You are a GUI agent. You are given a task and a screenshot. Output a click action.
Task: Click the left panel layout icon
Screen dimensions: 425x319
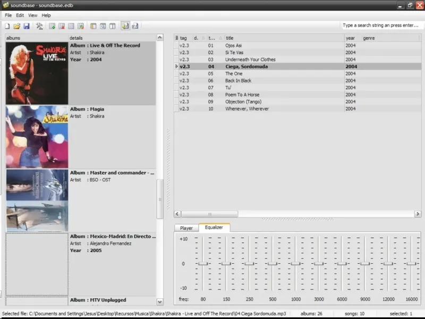click(93, 26)
